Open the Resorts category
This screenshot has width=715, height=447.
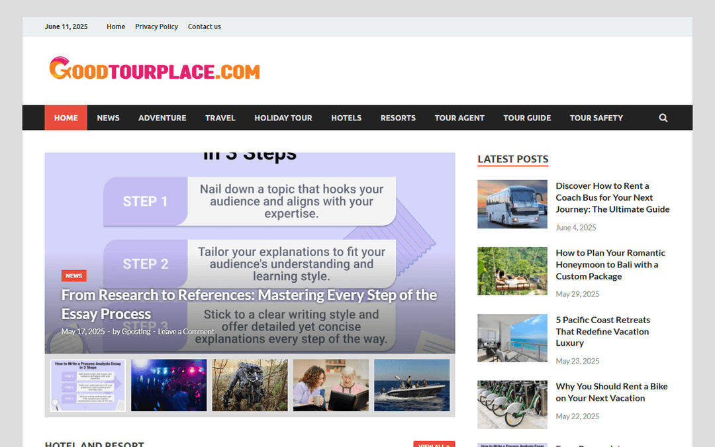click(398, 118)
